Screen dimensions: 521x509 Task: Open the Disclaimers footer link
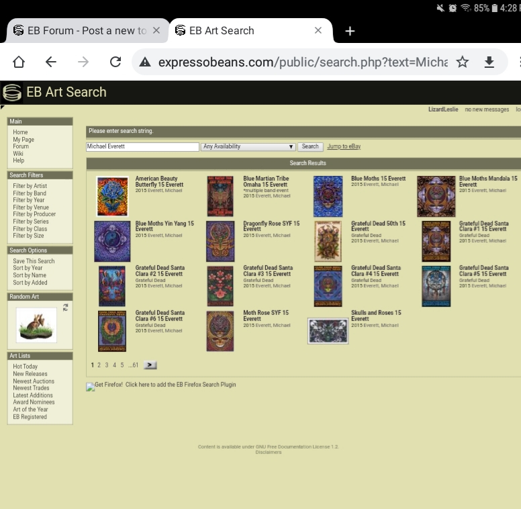(268, 452)
